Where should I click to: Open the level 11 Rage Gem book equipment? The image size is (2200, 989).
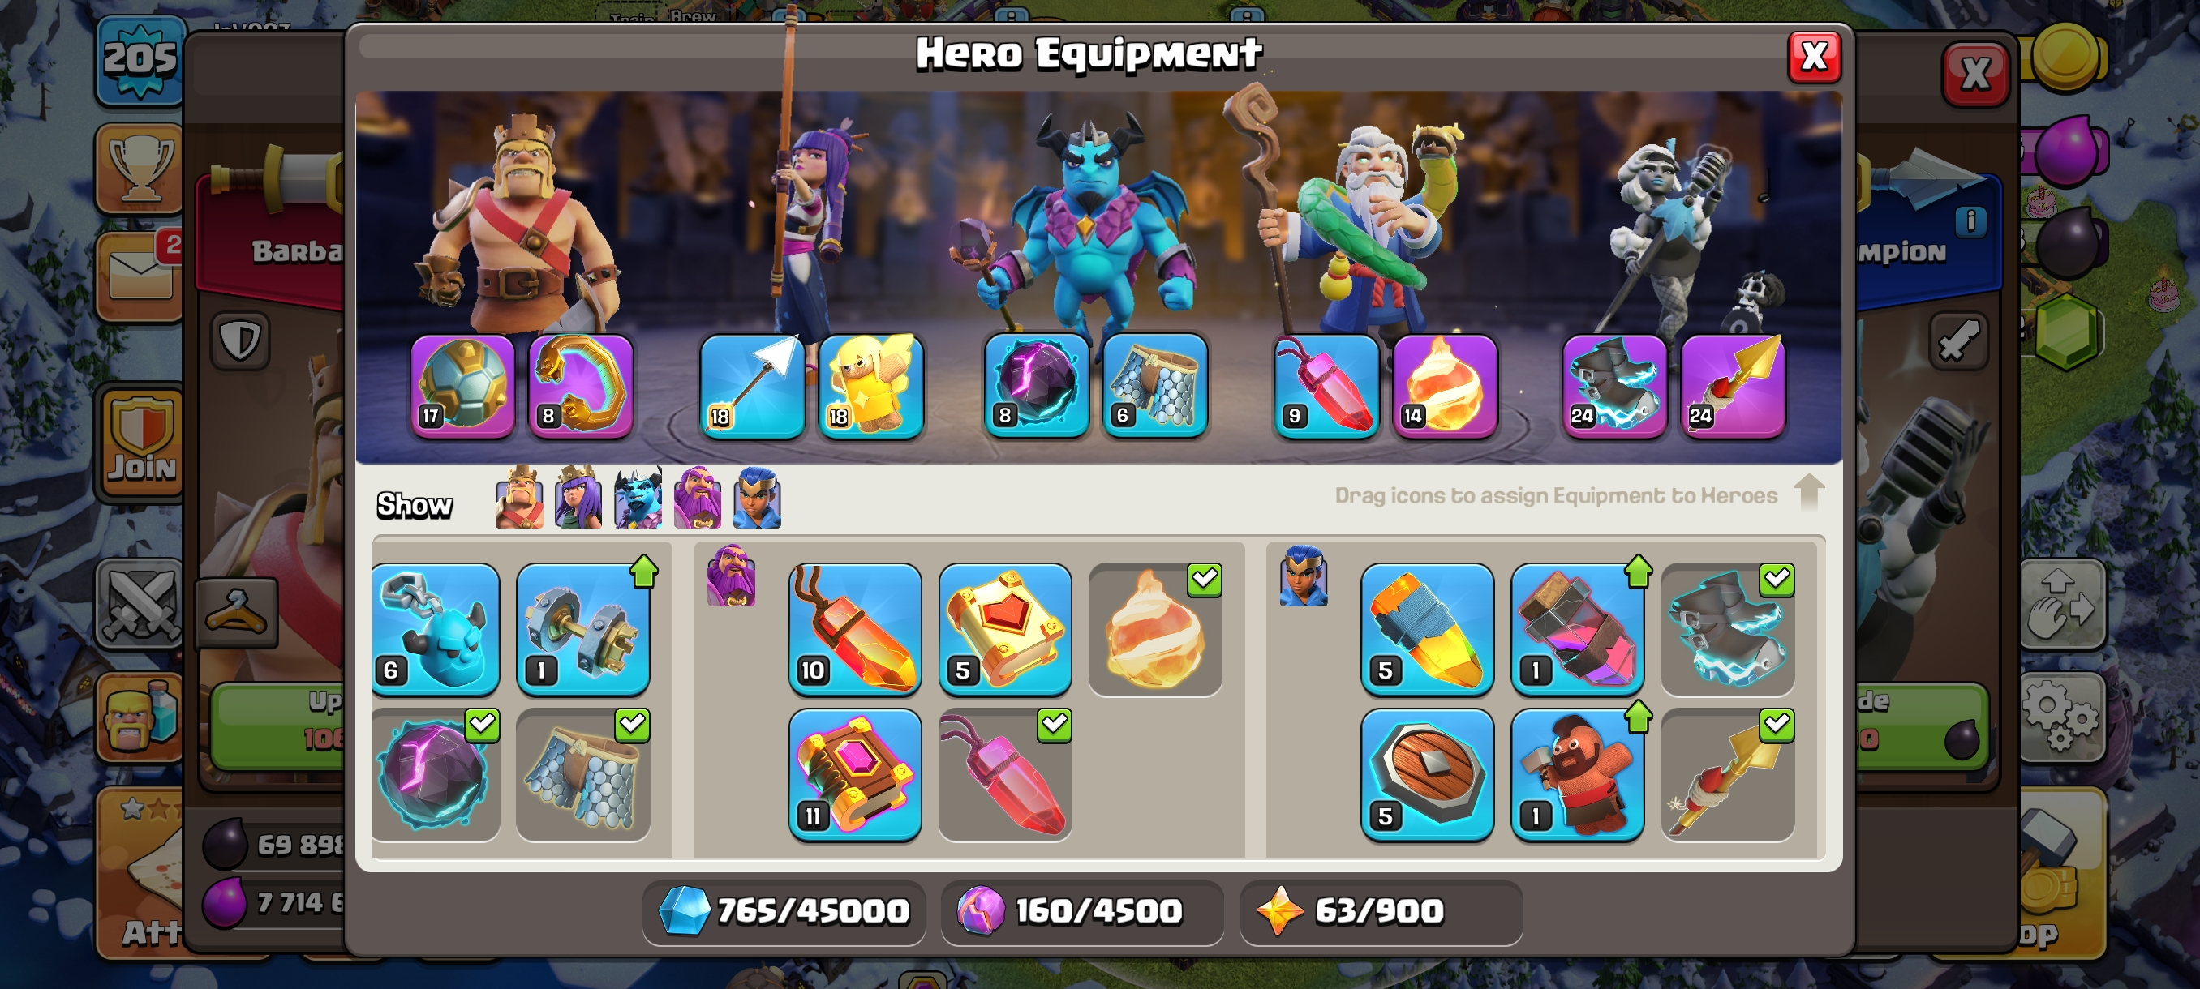pos(855,774)
